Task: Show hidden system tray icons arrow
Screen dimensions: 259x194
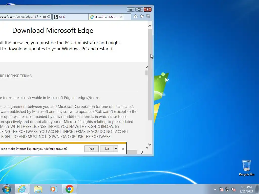Action: tap(215, 189)
